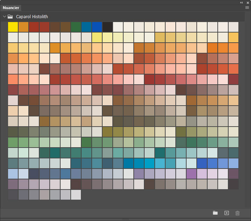Viewport: 251px width, 221px height.
Task: Click the create new swatch group icon
Action: 215,213
